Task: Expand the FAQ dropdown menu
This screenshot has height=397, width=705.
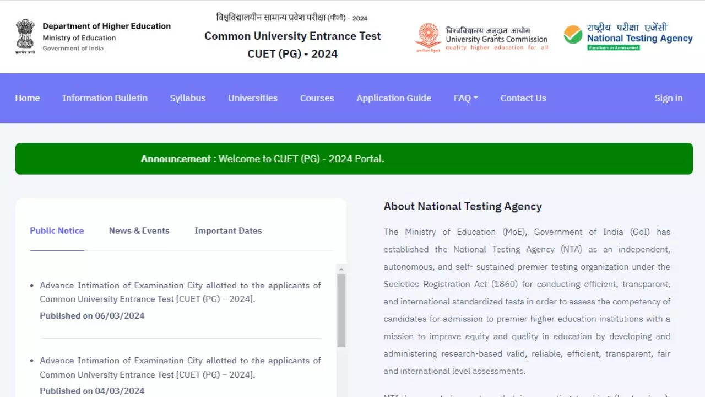Action: click(465, 98)
